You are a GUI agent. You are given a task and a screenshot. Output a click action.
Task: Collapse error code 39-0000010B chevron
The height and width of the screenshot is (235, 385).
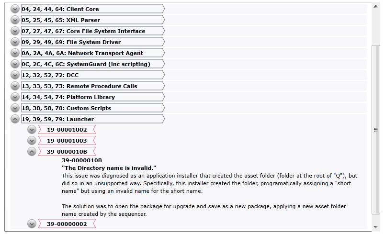pyautogui.click(x=32, y=152)
